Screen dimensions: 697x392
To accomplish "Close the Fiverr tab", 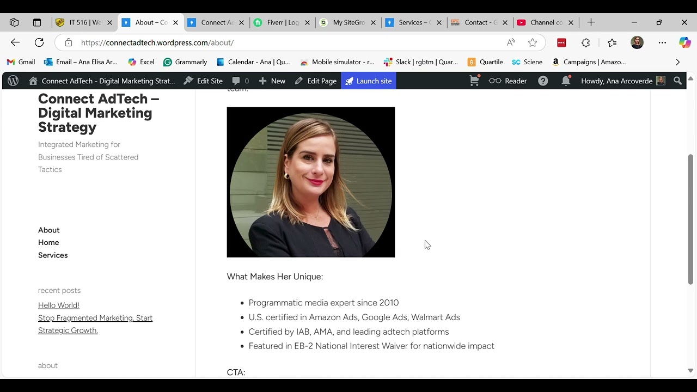I will coord(307,22).
